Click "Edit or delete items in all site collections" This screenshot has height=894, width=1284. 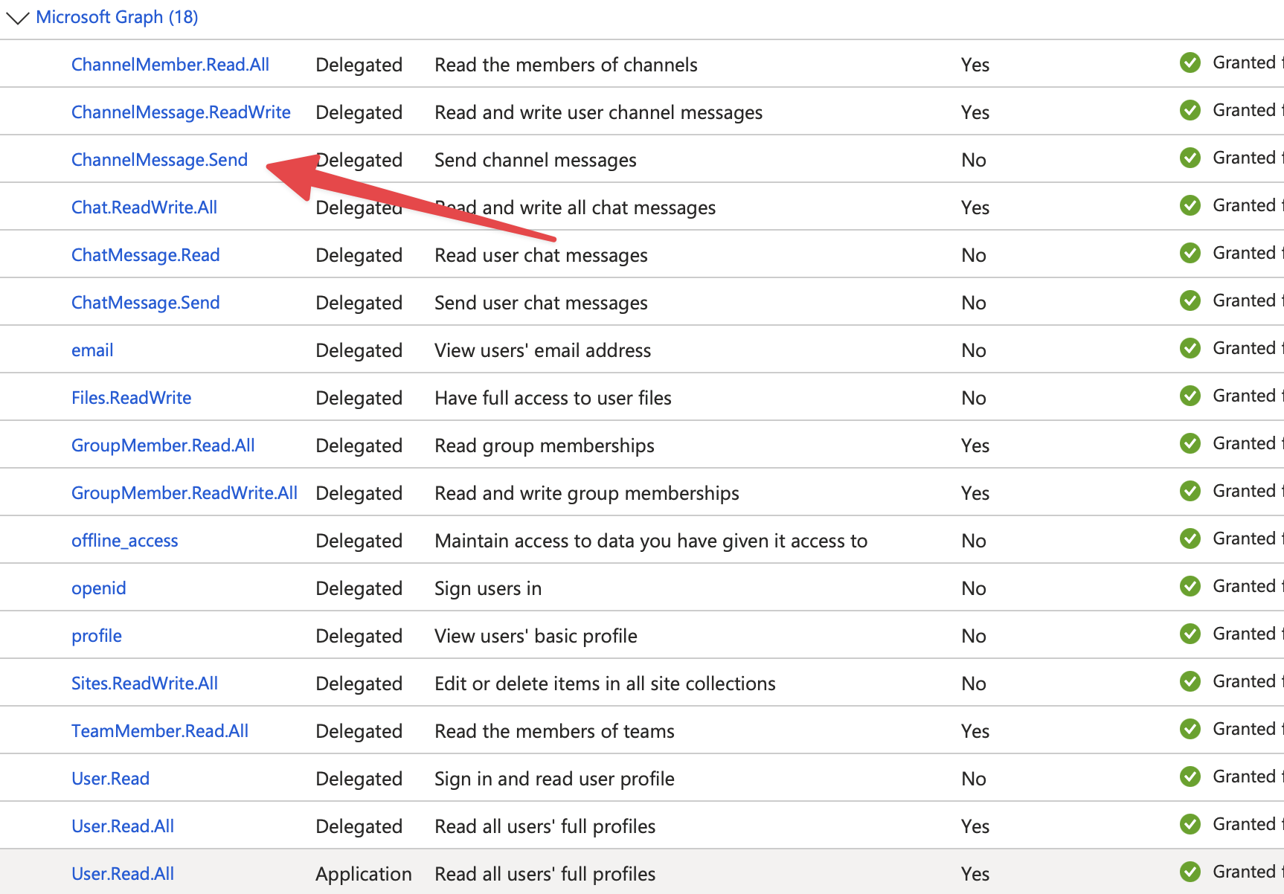606,684
